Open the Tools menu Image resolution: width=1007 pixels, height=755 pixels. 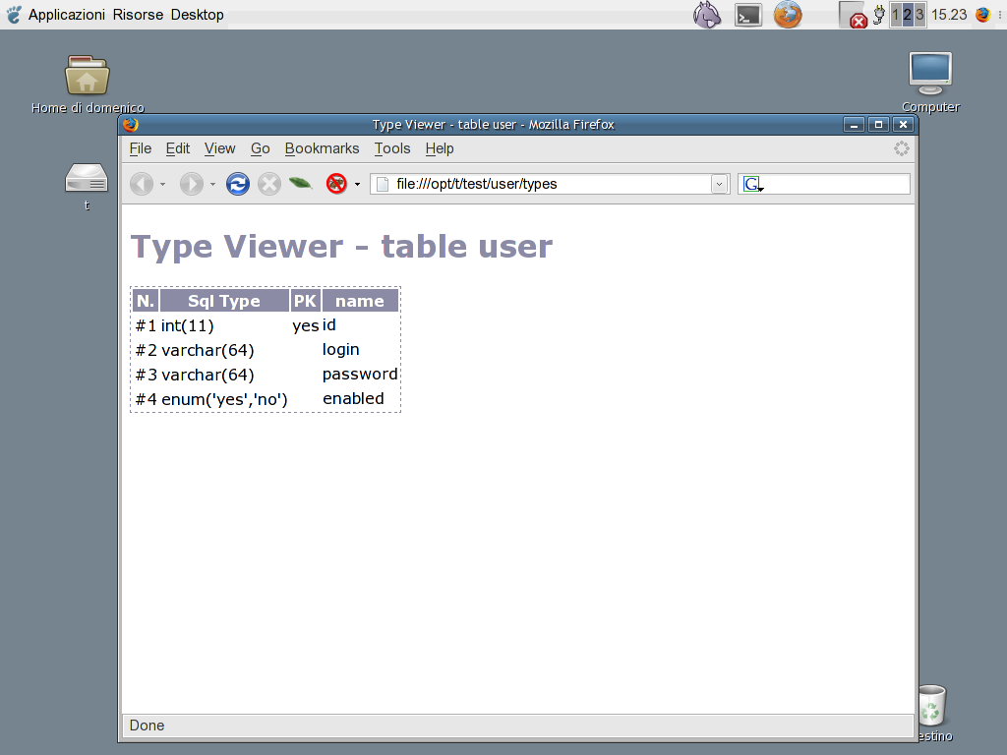pos(392,148)
